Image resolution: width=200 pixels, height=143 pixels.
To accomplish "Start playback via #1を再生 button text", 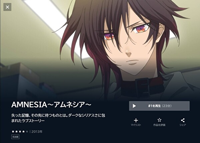I will point(154,106).
